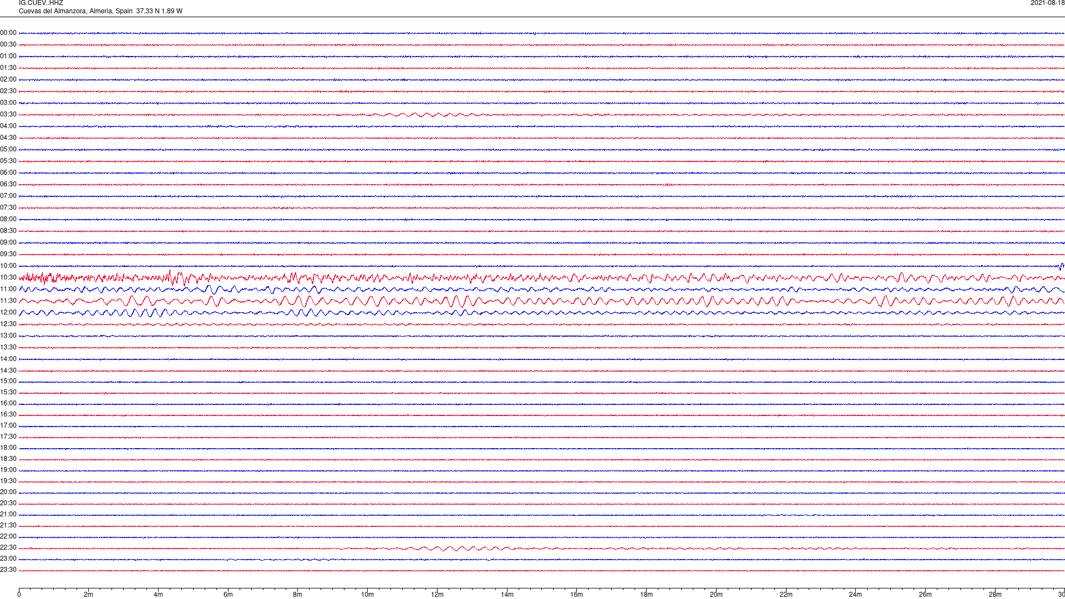
Task: Select the 19:30 time row label
Action: point(8,481)
